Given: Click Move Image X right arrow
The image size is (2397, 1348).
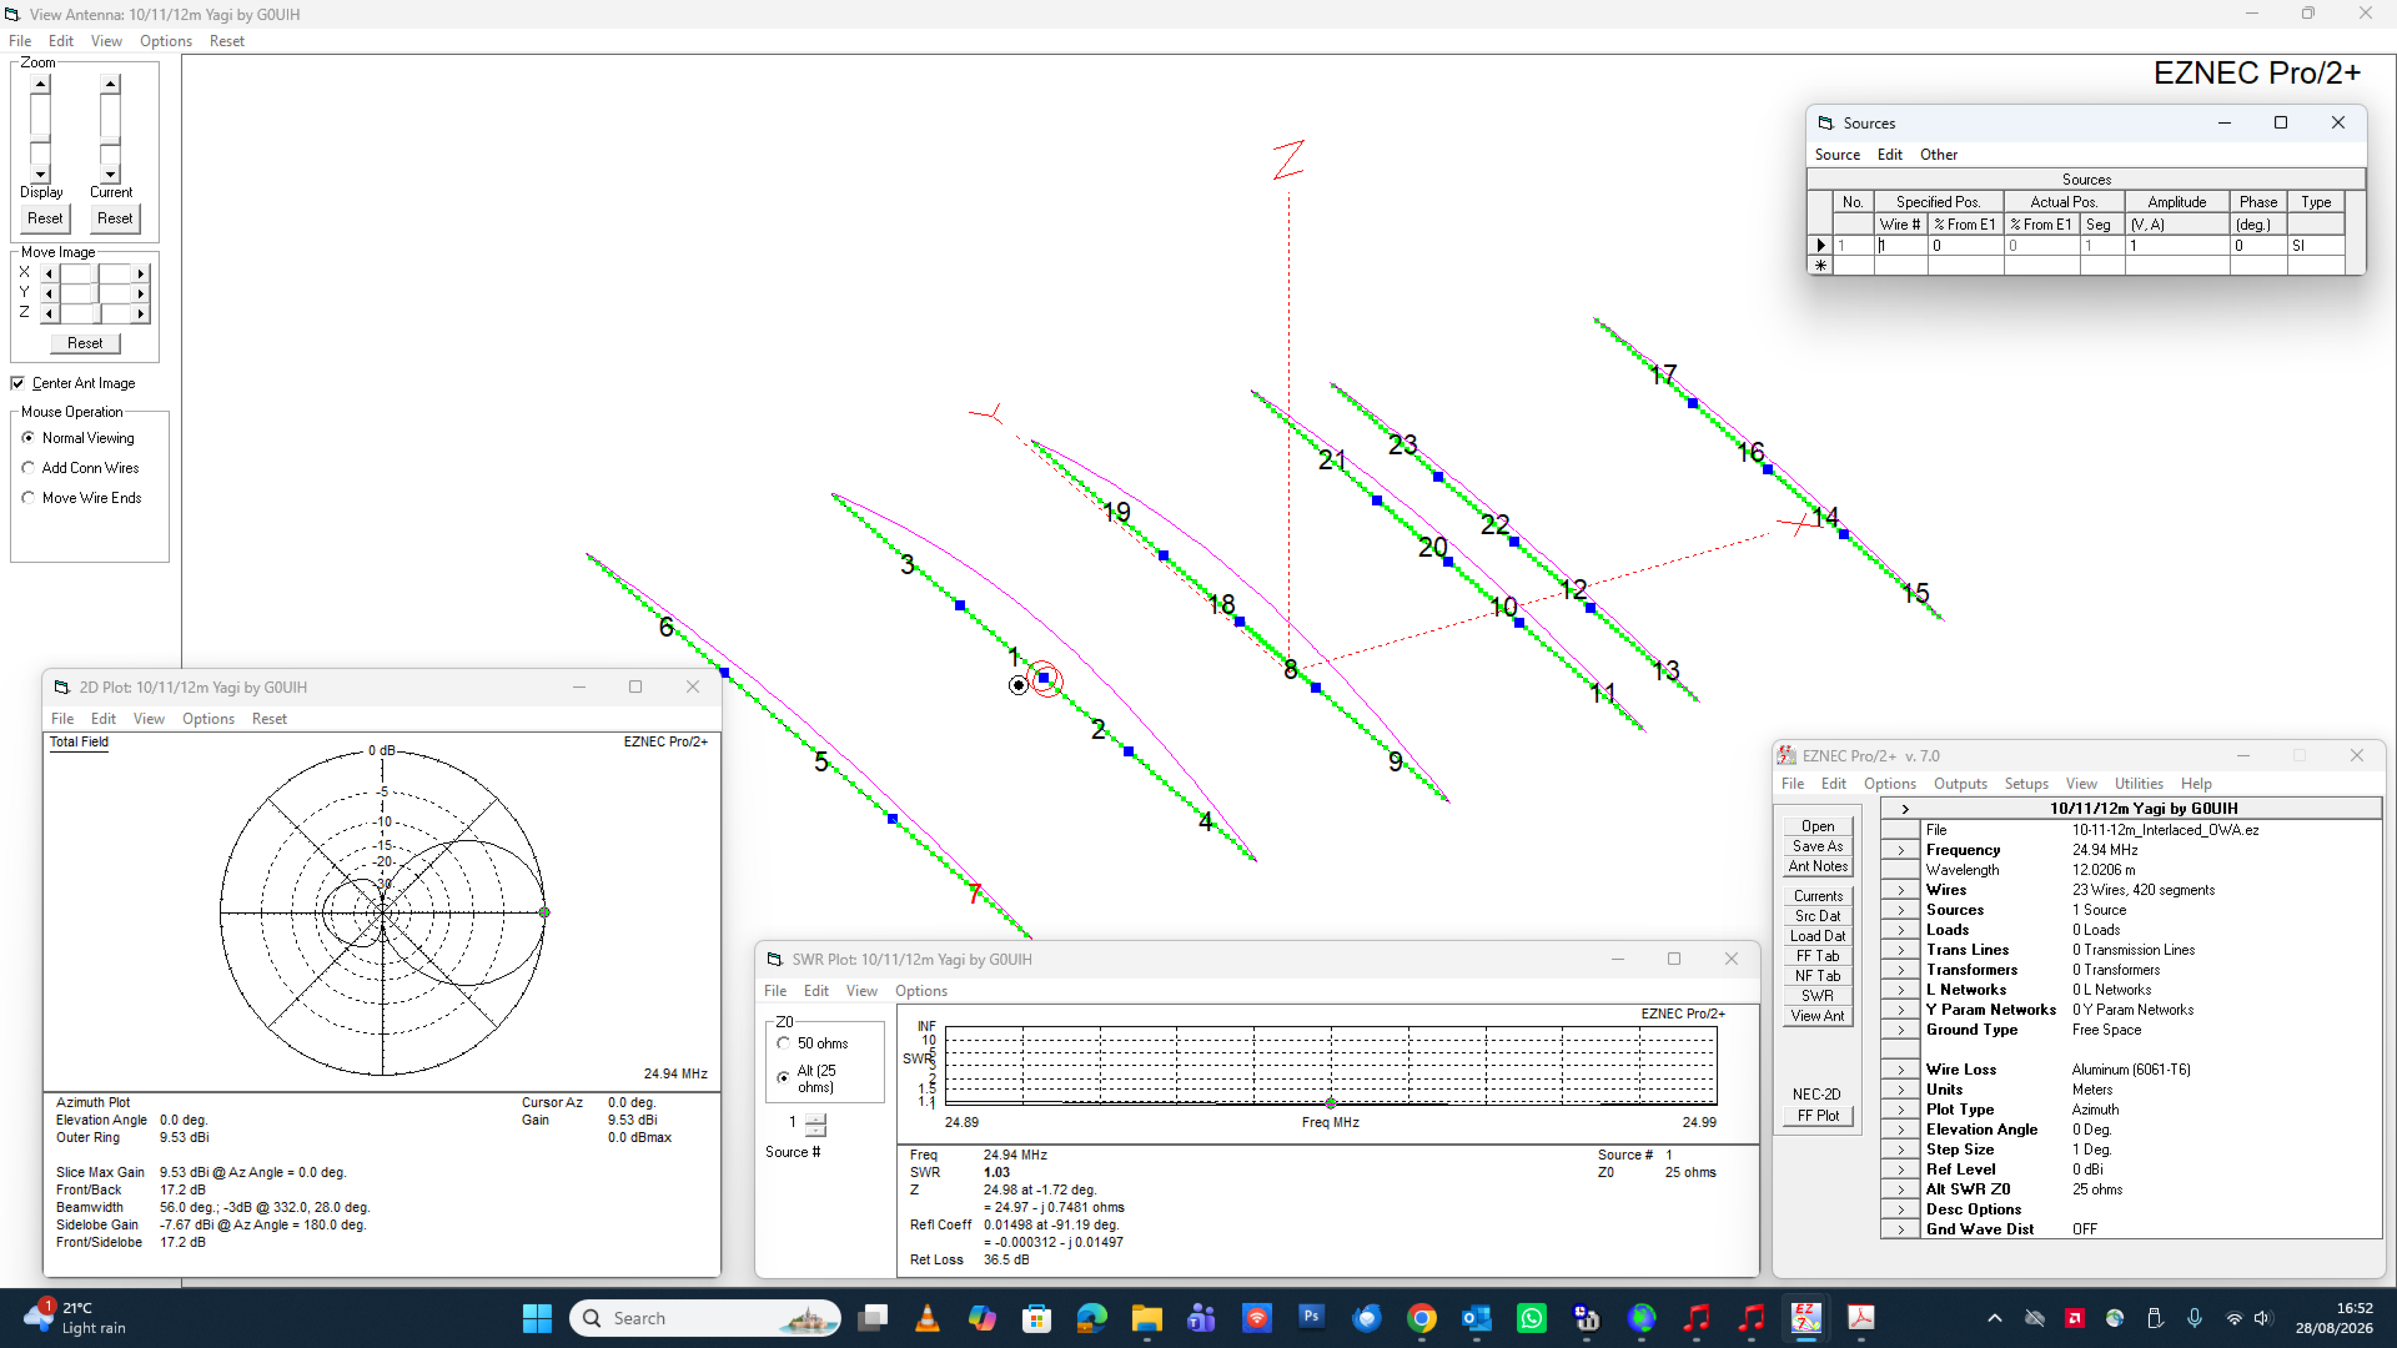Looking at the screenshot, I should click(x=141, y=274).
